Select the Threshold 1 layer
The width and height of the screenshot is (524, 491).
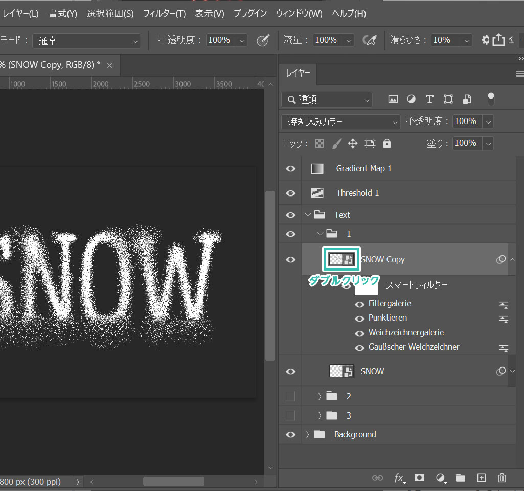357,193
